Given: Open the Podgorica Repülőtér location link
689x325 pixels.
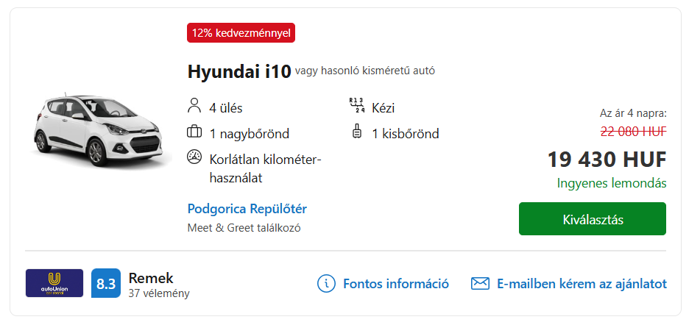Looking at the screenshot, I should [x=247, y=209].
